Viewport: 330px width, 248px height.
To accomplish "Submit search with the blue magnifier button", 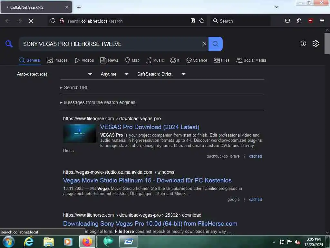I will [215, 44].
